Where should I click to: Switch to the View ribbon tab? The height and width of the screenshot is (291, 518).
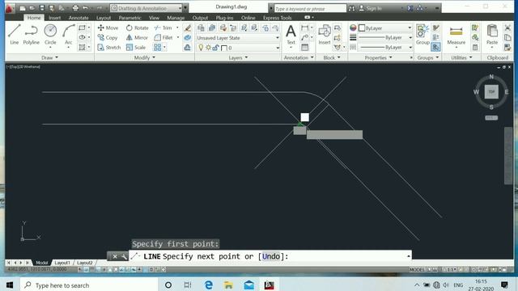[x=154, y=18]
